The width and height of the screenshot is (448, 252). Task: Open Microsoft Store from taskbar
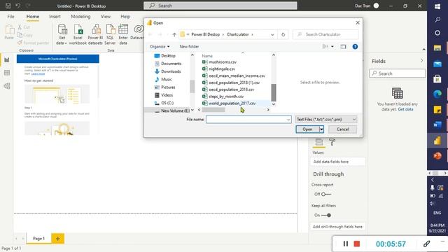click(437, 78)
